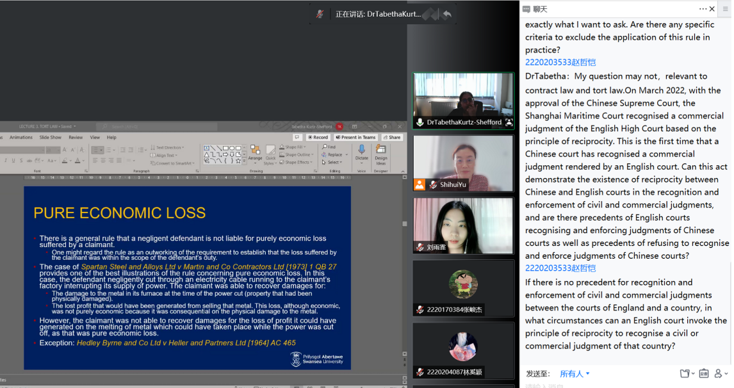Open the 所有人 recipient dropdown
This screenshot has height=388, width=734.
point(575,373)
